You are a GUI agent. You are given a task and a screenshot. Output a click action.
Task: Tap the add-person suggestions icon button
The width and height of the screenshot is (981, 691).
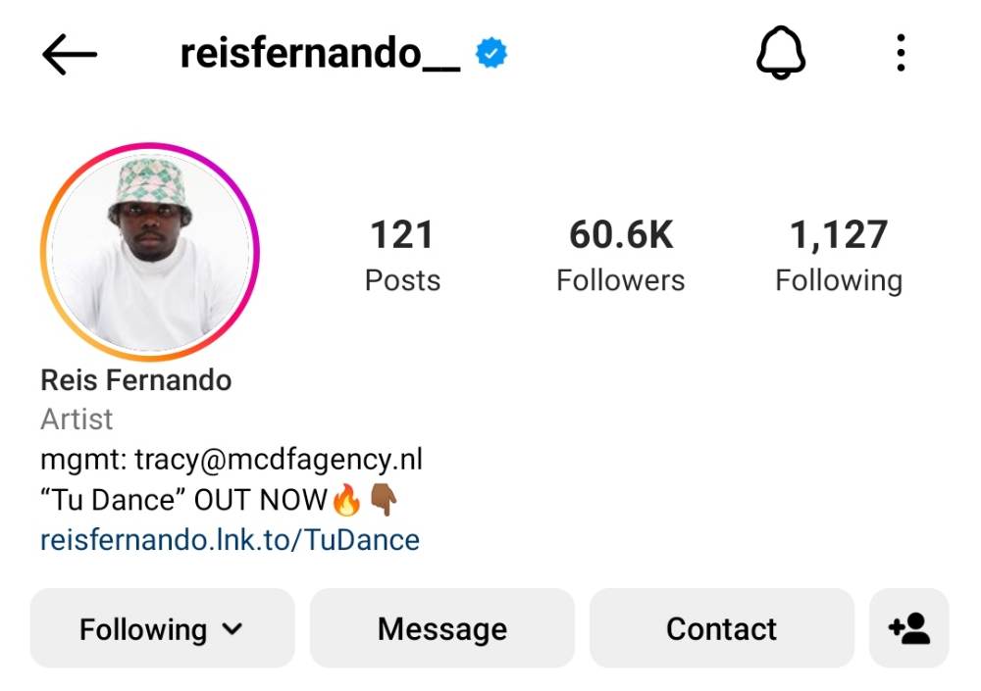point(909,628)
